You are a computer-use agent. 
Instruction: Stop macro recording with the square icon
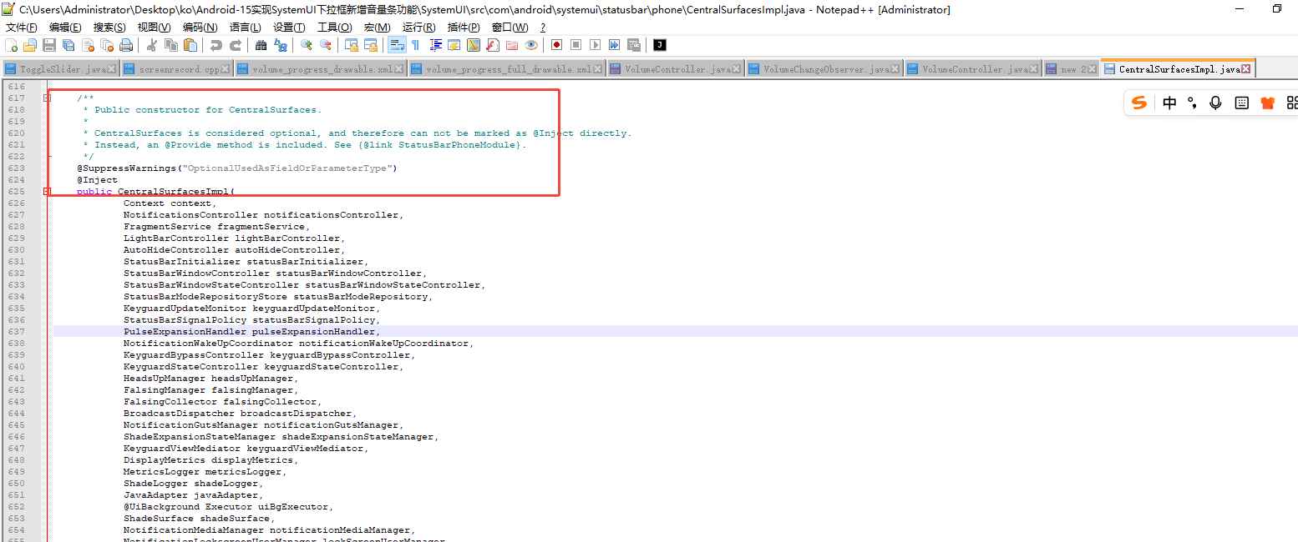tap(575, 45)
